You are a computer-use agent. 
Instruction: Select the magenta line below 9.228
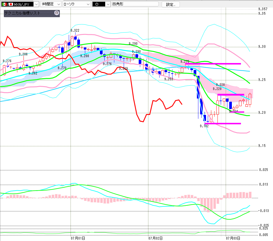point(231,95)
